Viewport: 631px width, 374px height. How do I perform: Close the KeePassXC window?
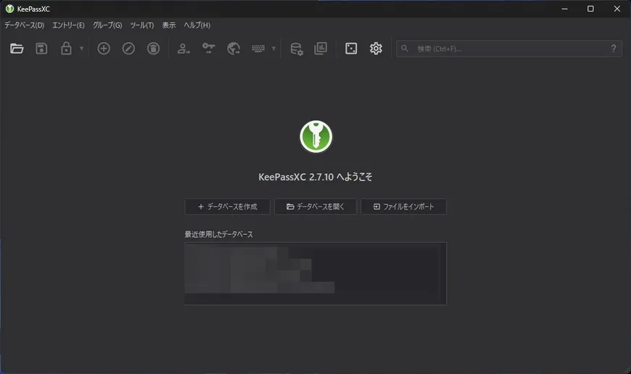tap(617, 9)
